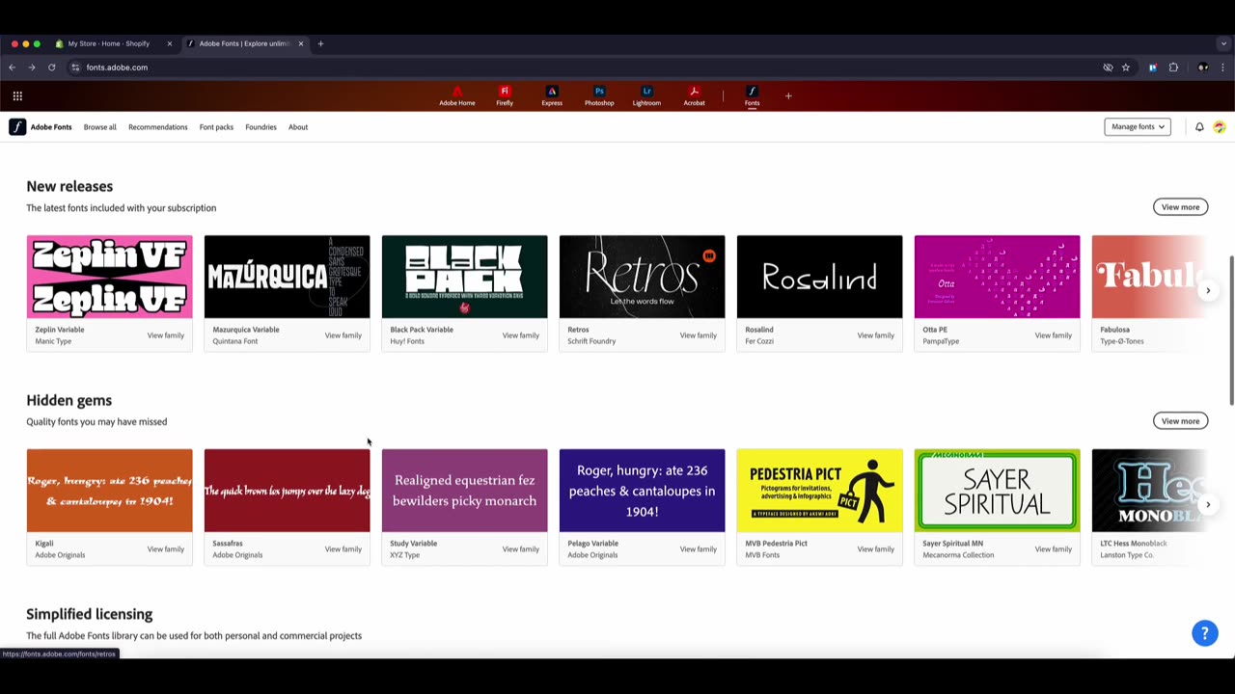Click the PampaType foundry text
This screenshot has height=694, width=1235.
pyautogui.click(x=941, y=341)
